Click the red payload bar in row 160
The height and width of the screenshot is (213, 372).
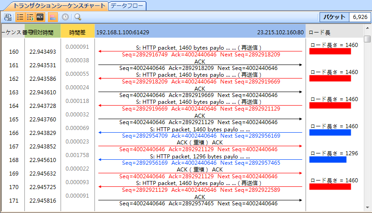pos(330,51)
